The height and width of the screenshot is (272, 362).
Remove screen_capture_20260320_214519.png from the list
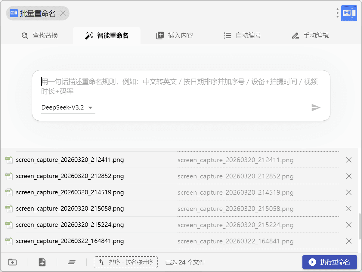click(349, 192)
